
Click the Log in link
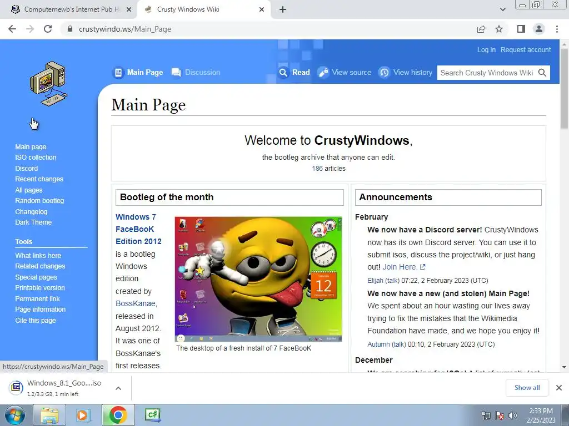(486, 49)
